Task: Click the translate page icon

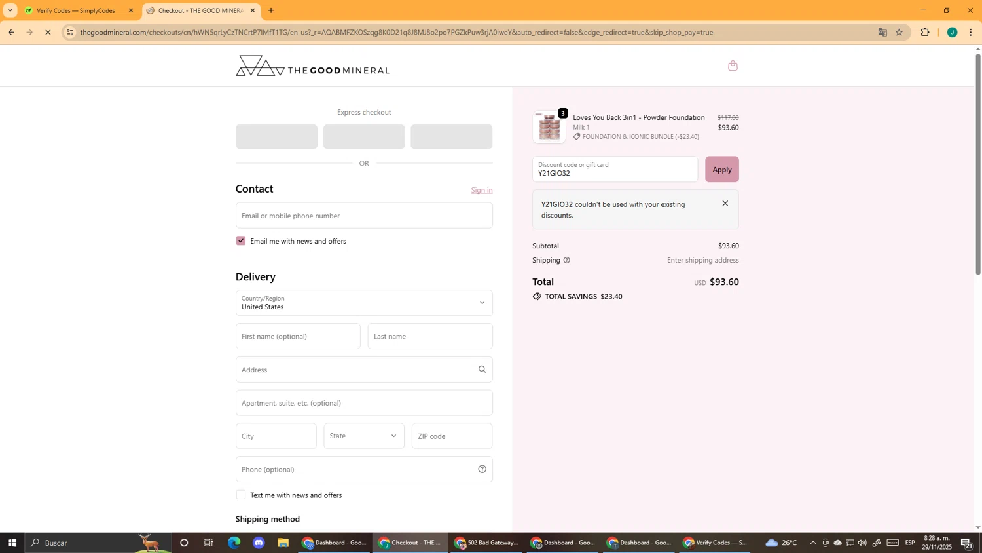Action: coord(882,32)
